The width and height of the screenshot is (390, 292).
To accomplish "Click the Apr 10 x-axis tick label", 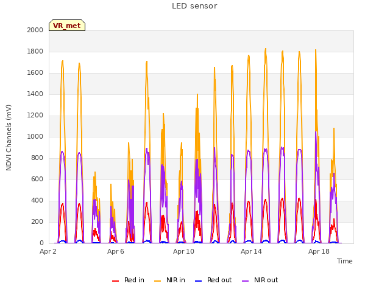I will click(183, 251).
